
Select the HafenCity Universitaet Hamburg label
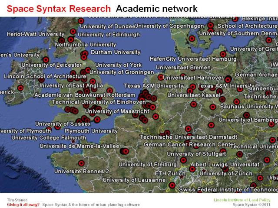pos(187,58)
